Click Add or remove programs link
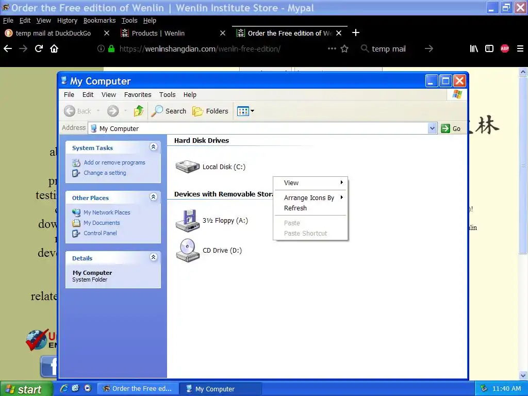 pos(114,162)
